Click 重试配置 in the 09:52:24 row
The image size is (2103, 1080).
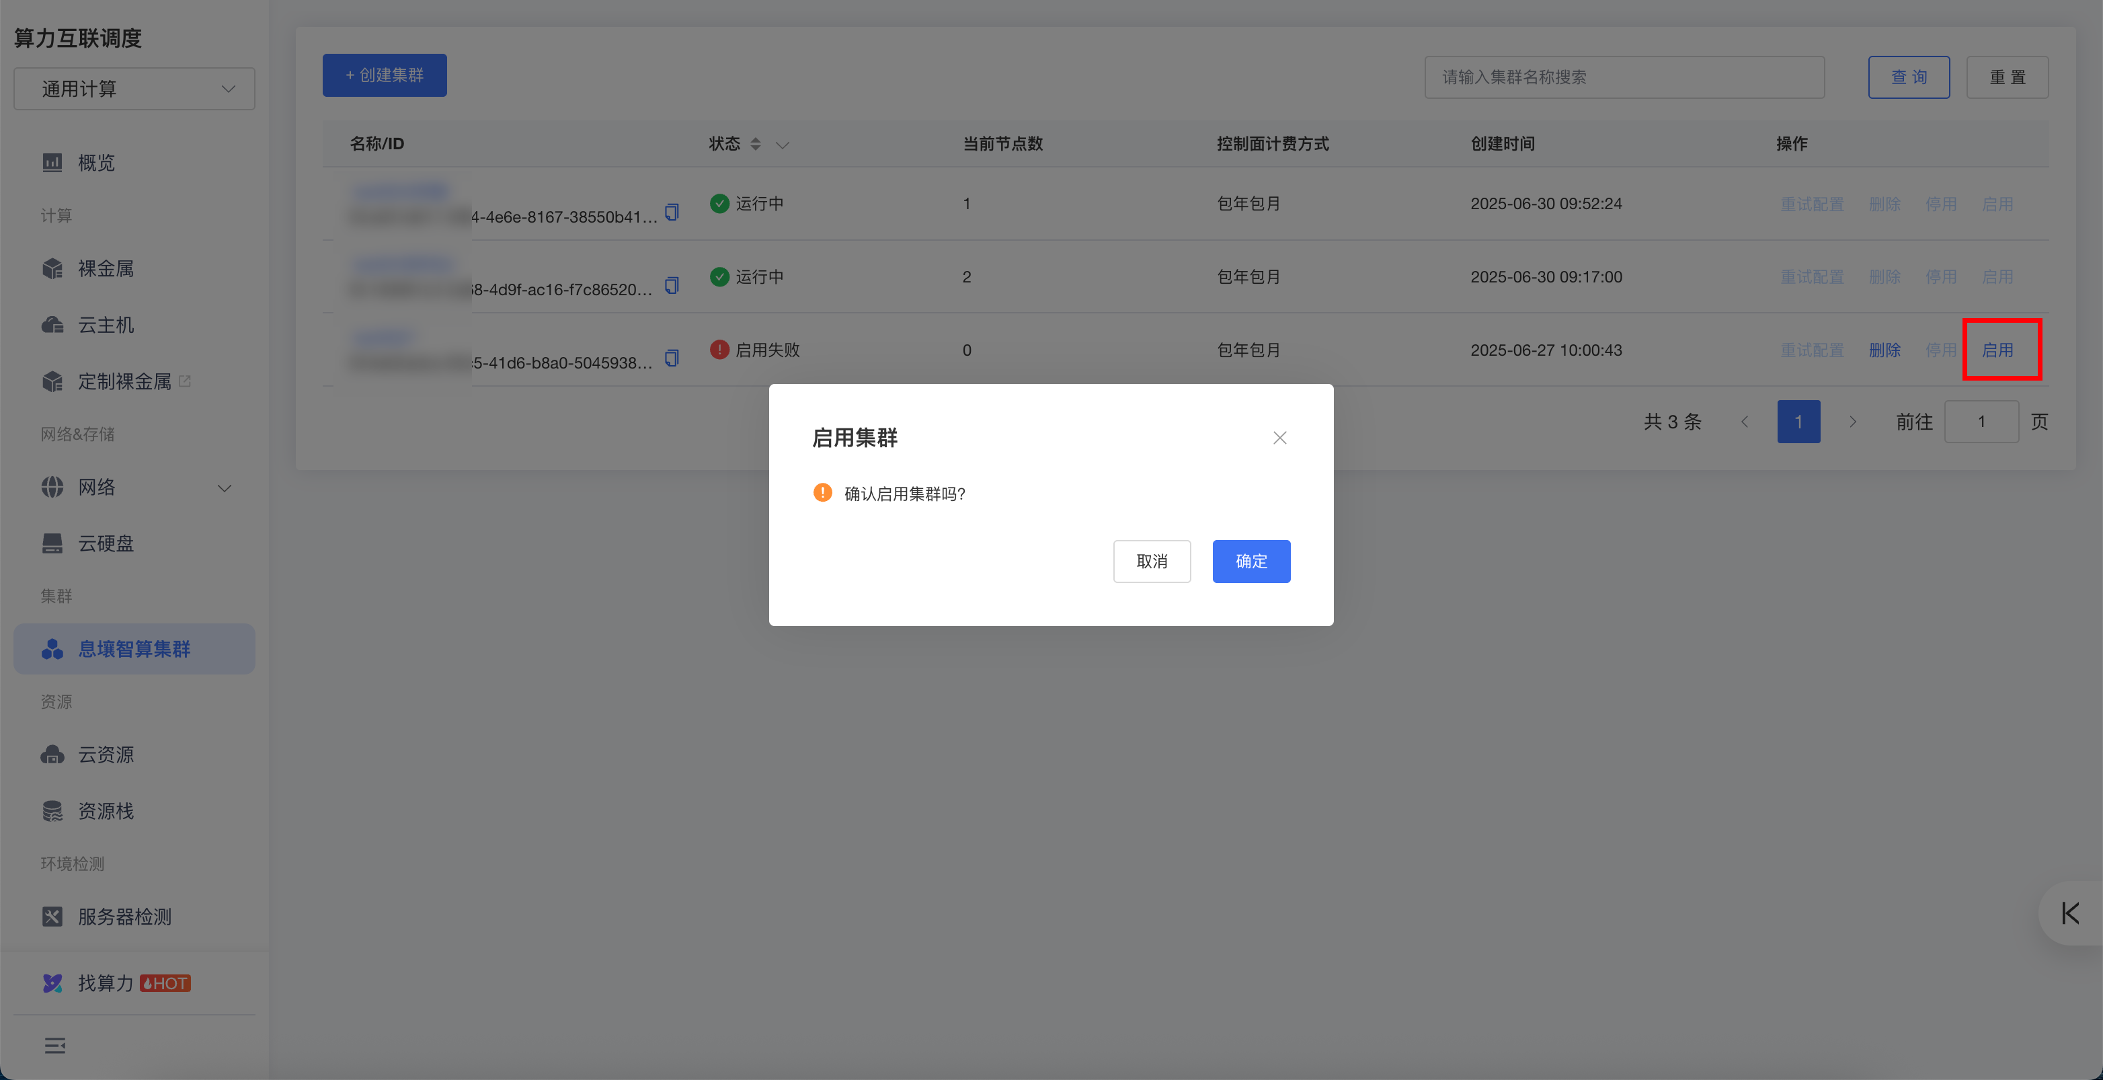coord(1813,204)
